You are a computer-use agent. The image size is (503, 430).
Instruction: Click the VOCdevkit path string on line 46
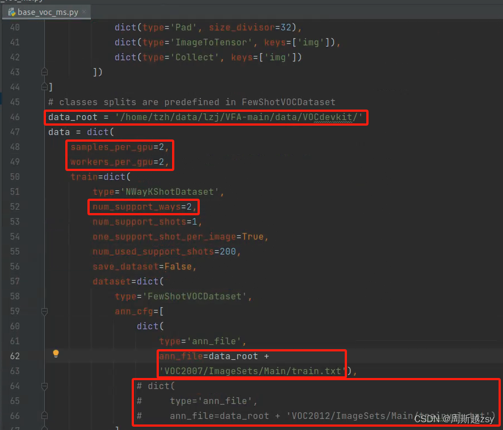pyautogui.click(x=238, y=117)
